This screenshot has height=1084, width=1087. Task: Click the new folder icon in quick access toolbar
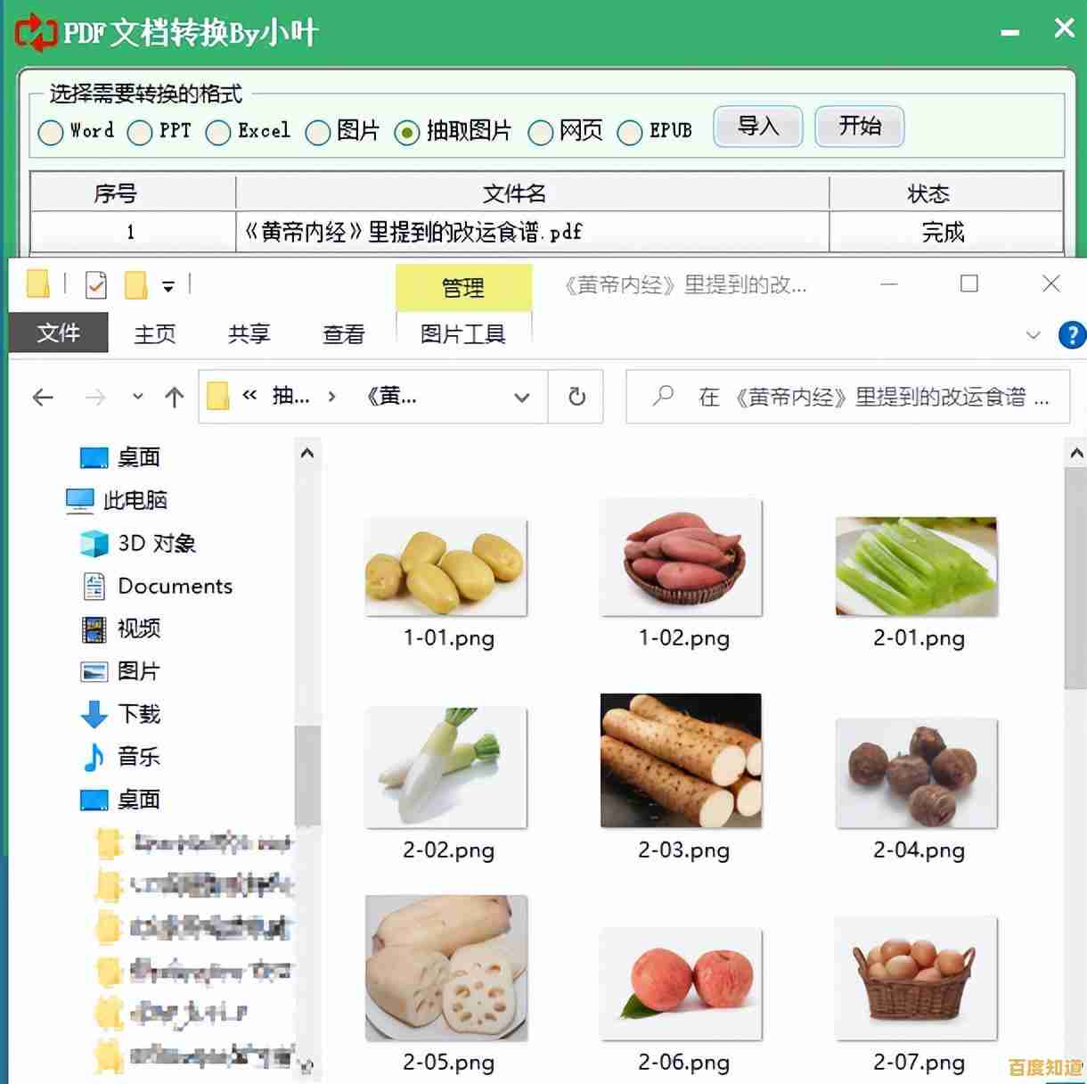click(x=134, y=284)
